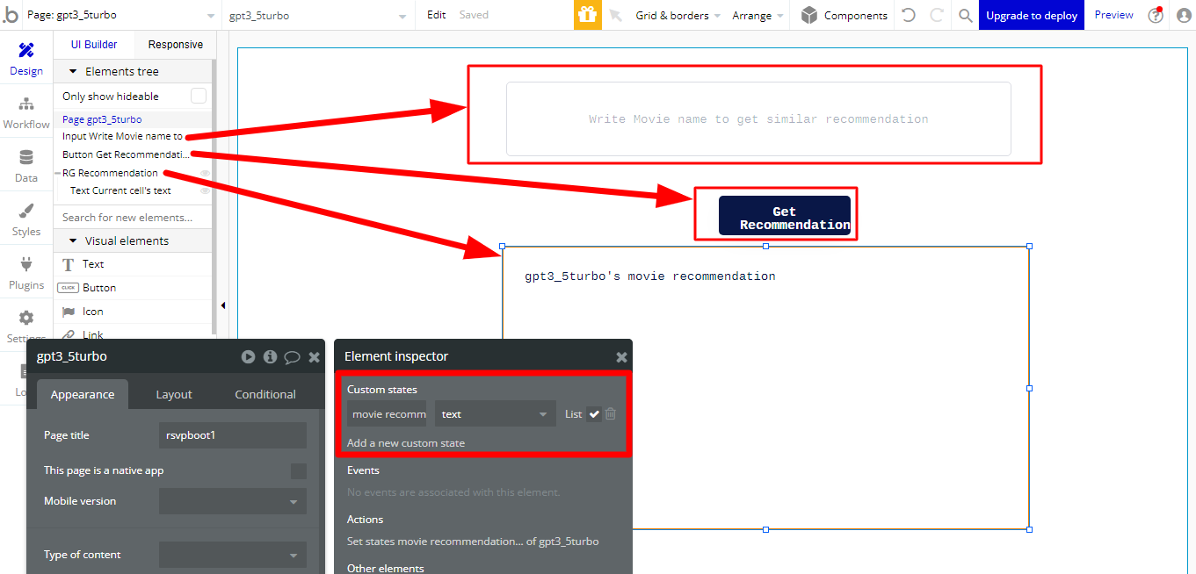Open the help question mark icon
The image size is (1196, 574).
(x=1156, y=15)
